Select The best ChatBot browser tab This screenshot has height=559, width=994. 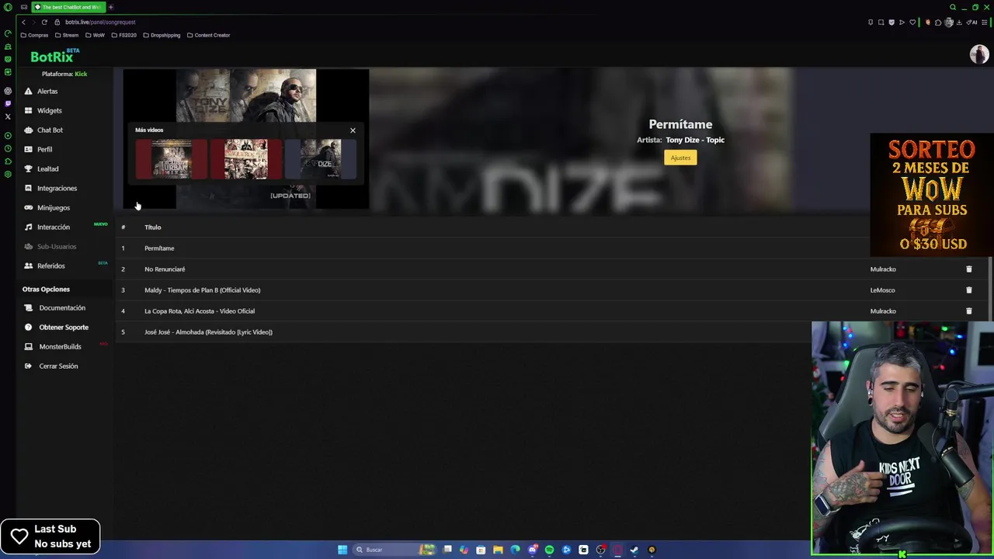68,7
